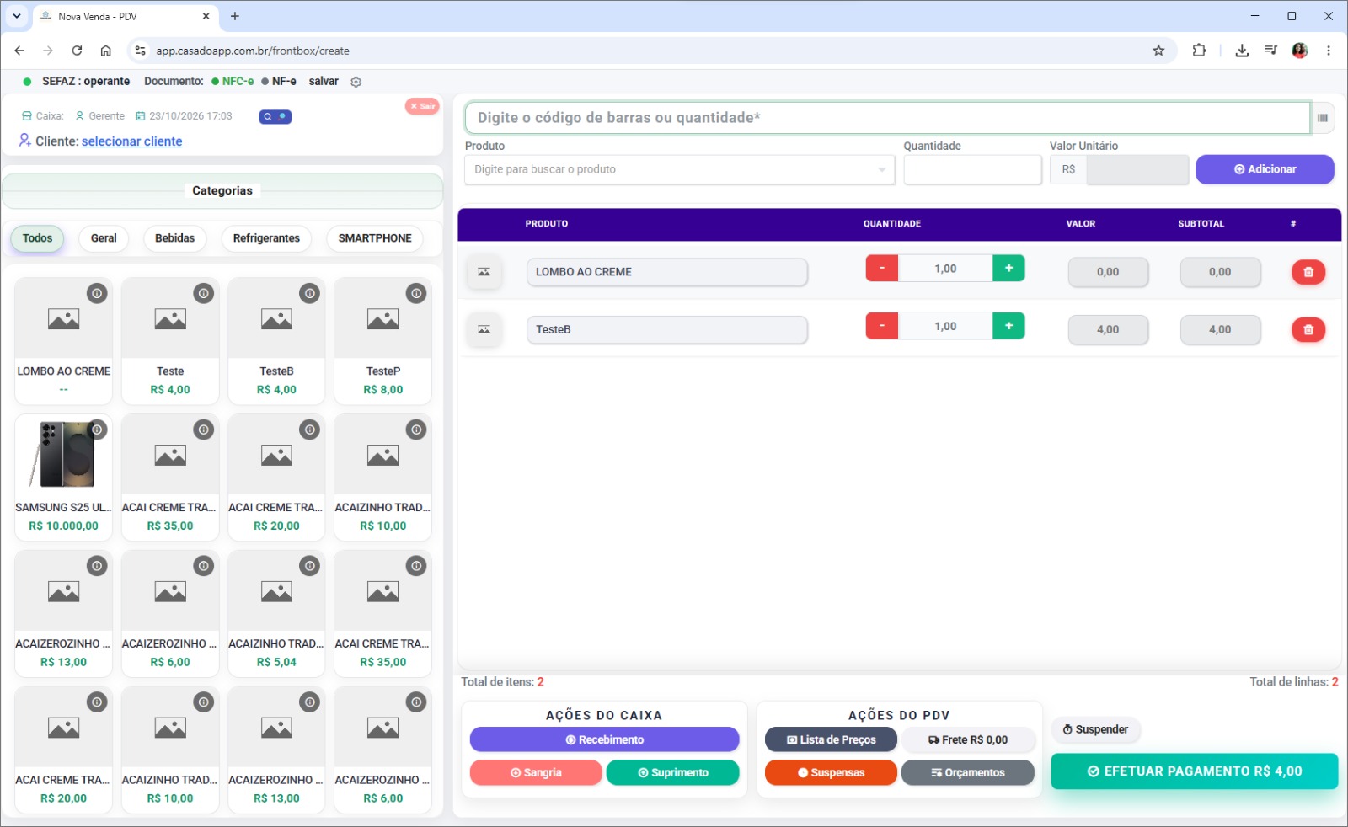
Task: Decrease the LOMBO AO CREME quantity with the minus button
Action: pos(882,269)
